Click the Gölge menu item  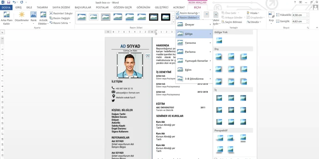(x=194, y=34)
